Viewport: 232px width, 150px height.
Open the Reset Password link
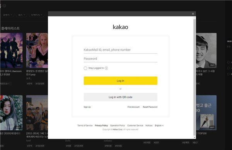coord(150,107)
